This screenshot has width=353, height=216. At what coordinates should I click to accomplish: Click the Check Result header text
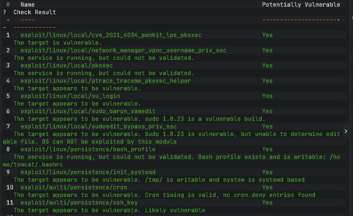click(35, 12)
